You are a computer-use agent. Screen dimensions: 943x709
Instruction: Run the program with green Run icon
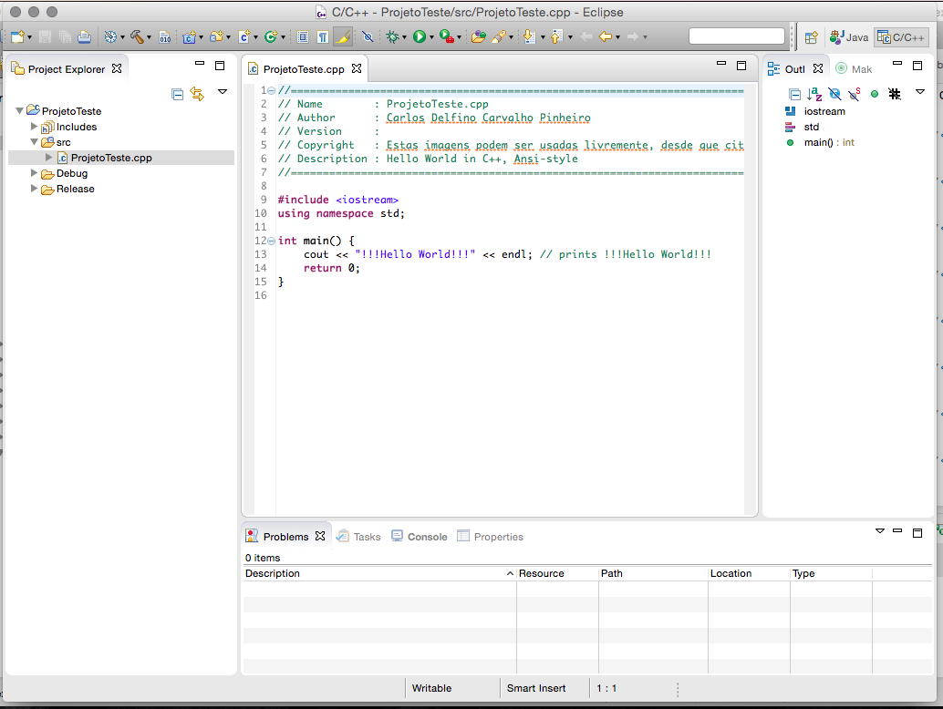(x=420, y=37)
